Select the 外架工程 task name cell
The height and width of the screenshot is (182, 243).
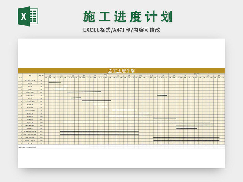point(30,122)
